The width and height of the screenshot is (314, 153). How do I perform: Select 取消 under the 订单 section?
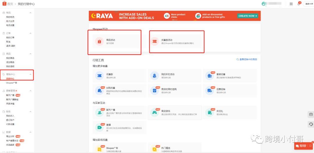(8, 42)
